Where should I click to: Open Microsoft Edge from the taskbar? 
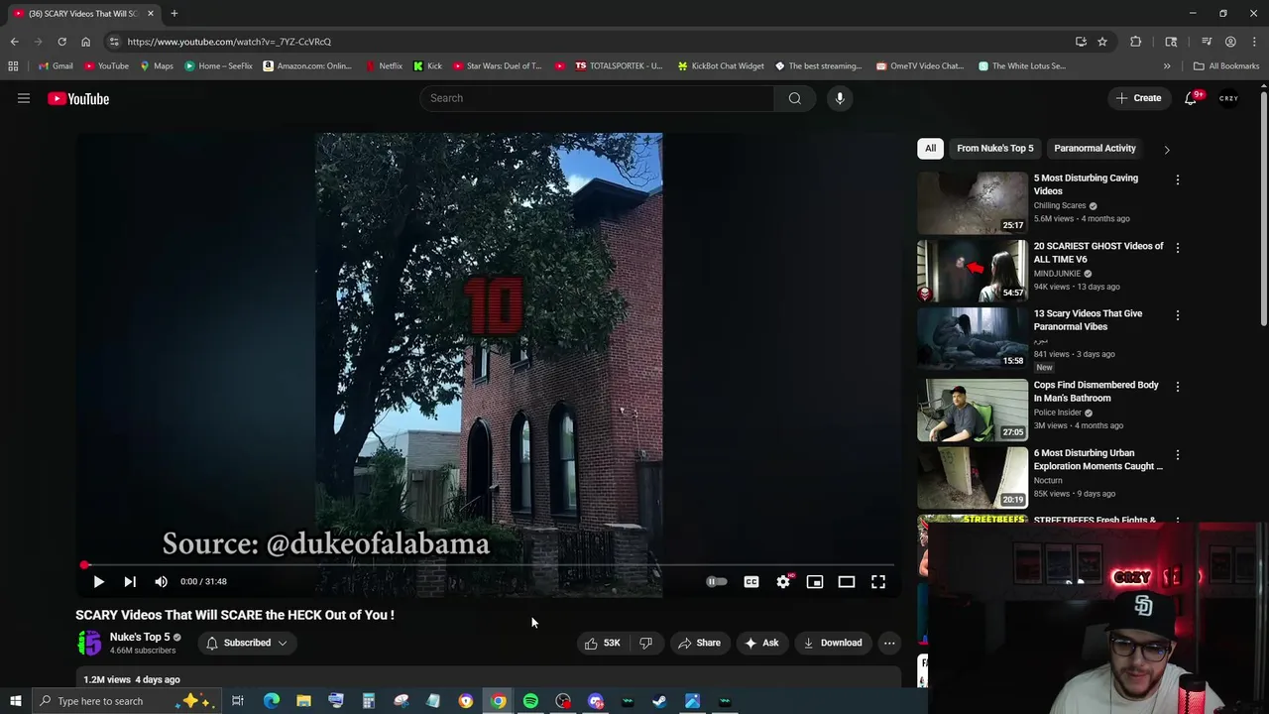coord(271,701)
